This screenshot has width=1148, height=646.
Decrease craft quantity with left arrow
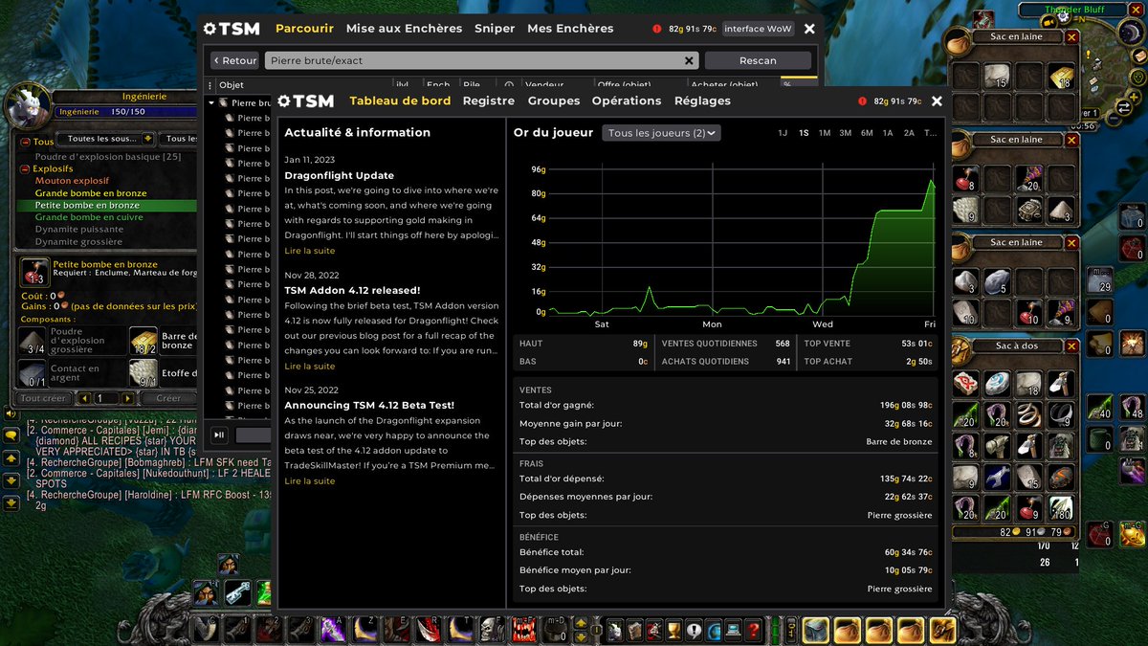(x=84, y=398)
